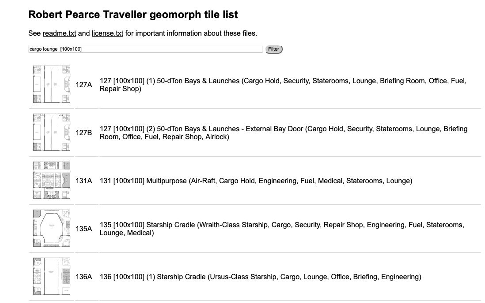
Task: Select the 135A tile ID label
Action: [84, 229]
